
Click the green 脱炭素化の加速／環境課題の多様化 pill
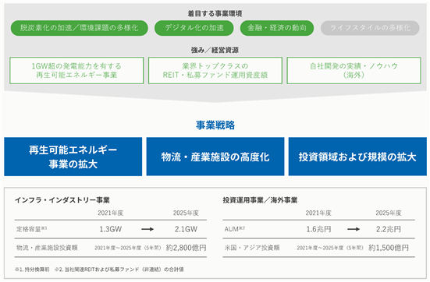(80, 28)
